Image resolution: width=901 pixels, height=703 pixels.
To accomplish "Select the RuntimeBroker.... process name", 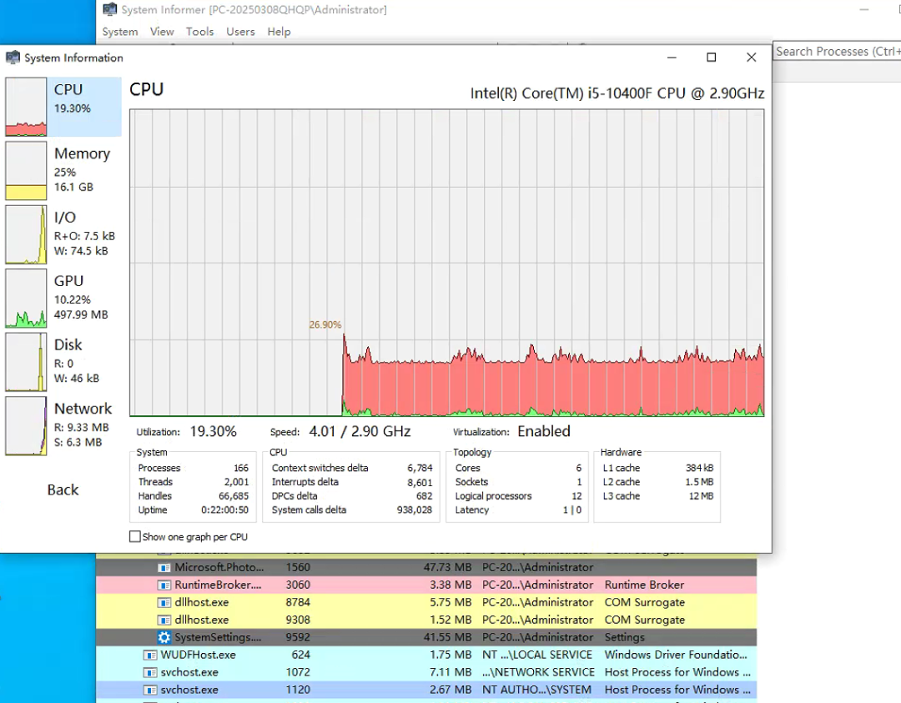I will point(218,585).
